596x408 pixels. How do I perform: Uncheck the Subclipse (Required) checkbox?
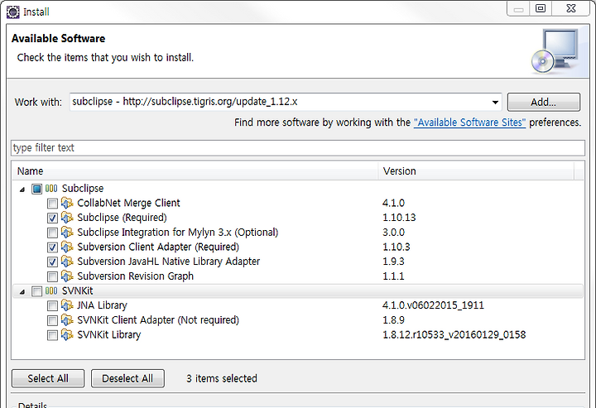pyautogui.click(x=52, y=218)
